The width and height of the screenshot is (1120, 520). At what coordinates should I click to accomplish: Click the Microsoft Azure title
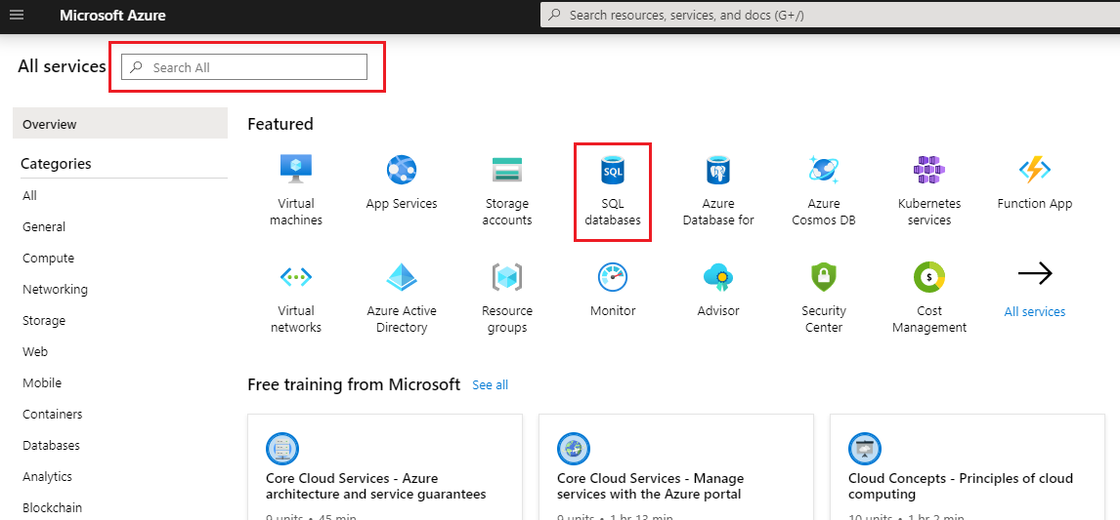tap(112, 15)
